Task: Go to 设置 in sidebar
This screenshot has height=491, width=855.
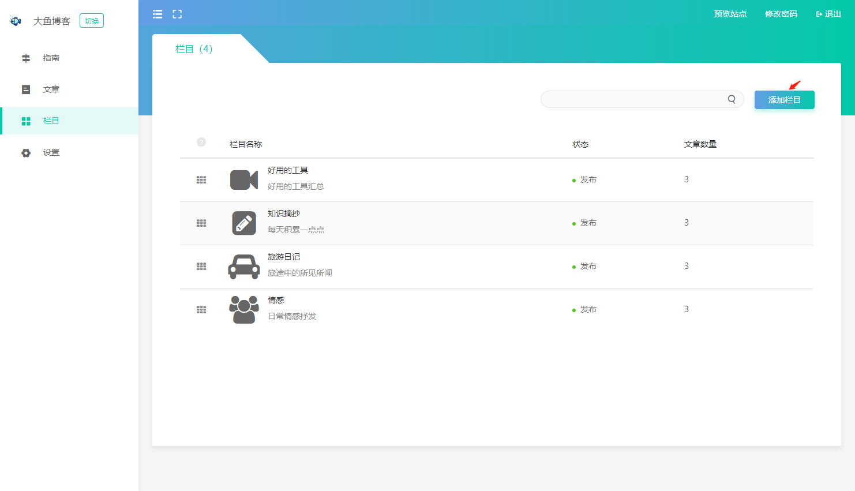Action: [51, 153]
